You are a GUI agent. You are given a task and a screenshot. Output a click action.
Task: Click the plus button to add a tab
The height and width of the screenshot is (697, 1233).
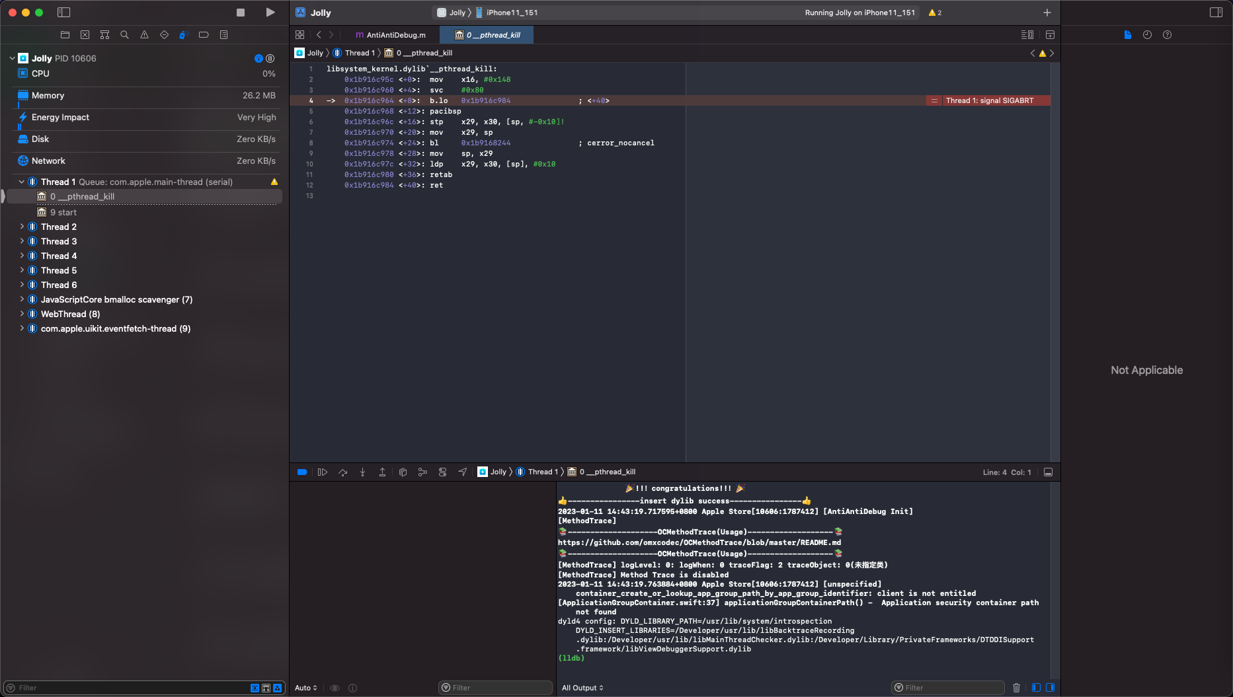pos(1047,13)
